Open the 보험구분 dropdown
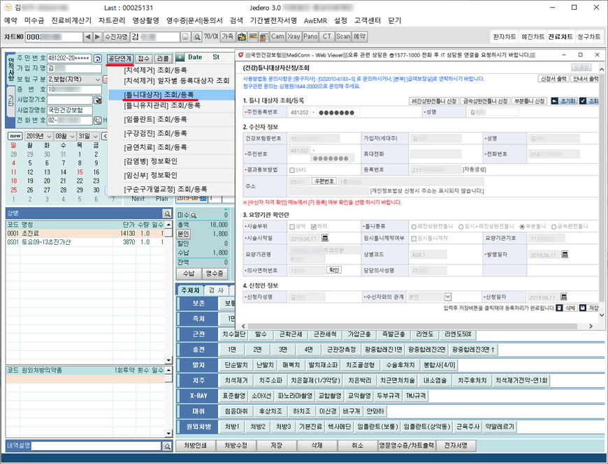Screen dimensions: 608x464 [x=97, y=79]
